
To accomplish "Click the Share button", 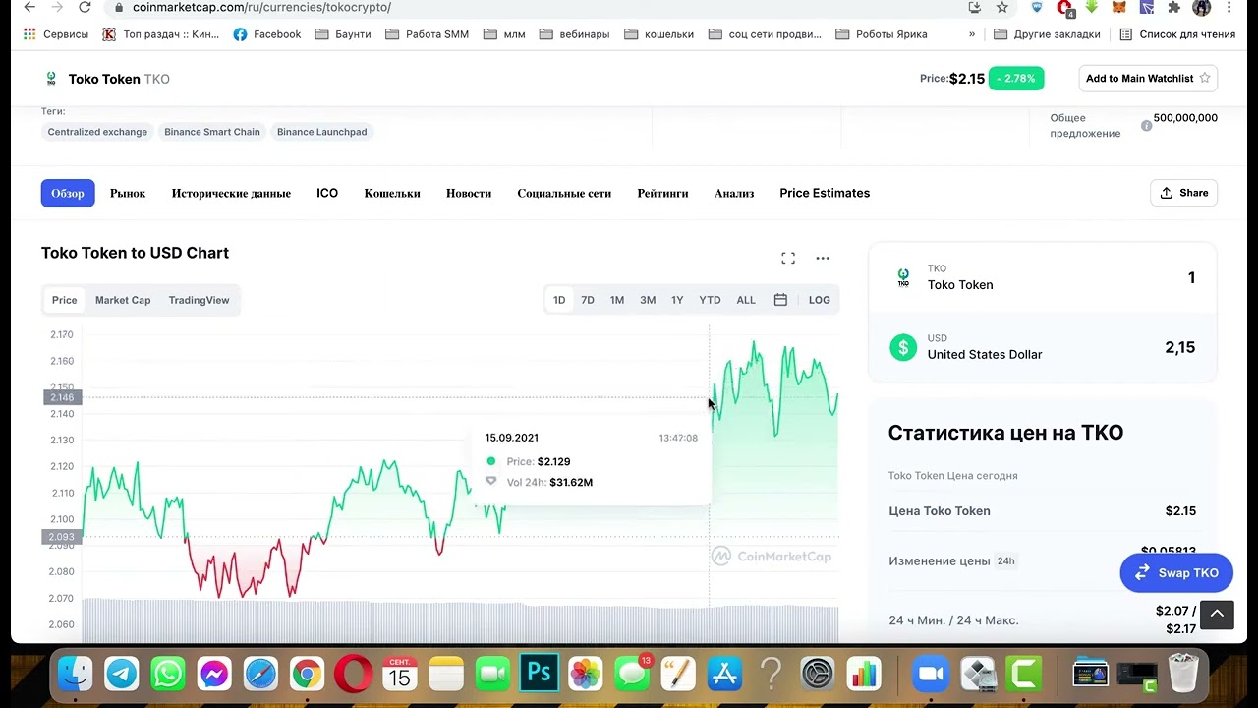I will [1183, 193].
